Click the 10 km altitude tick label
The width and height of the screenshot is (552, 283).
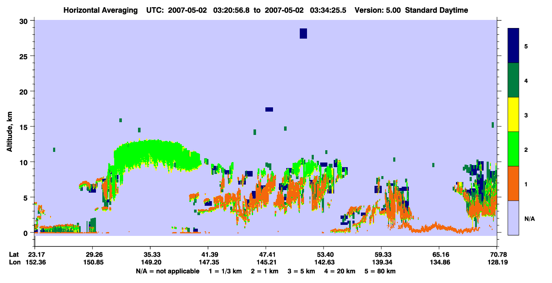pos(24,162)
